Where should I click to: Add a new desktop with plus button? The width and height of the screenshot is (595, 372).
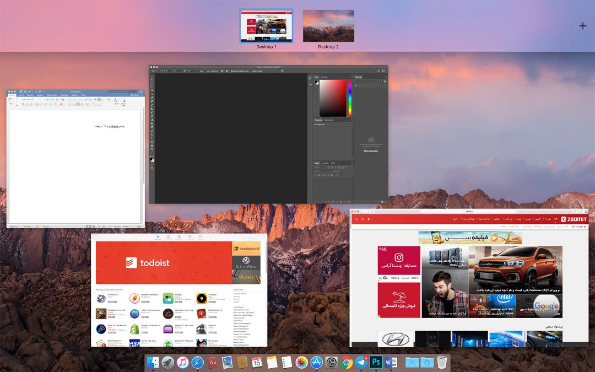(x=583, y=26)
